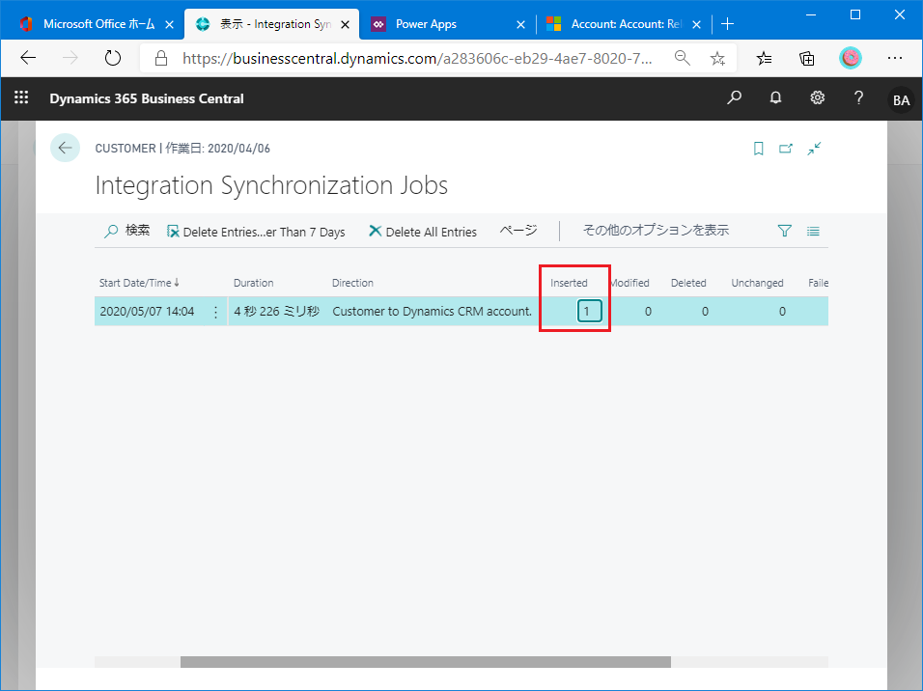Image resolution: width=923 pixels, height=691 pixels.
Task: Click the Unchanged value 0 cell
Action: click(782, 312)
